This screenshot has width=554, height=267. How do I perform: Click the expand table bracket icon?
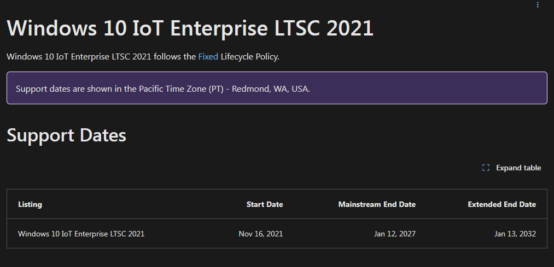pyautogui.click(x=486, y=168)
